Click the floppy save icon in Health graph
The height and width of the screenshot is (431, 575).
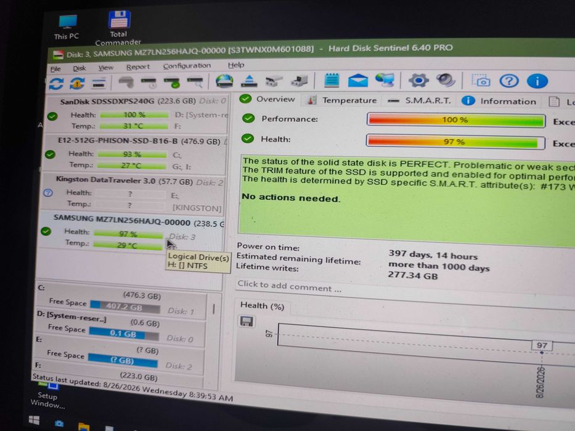click(247, 321)
